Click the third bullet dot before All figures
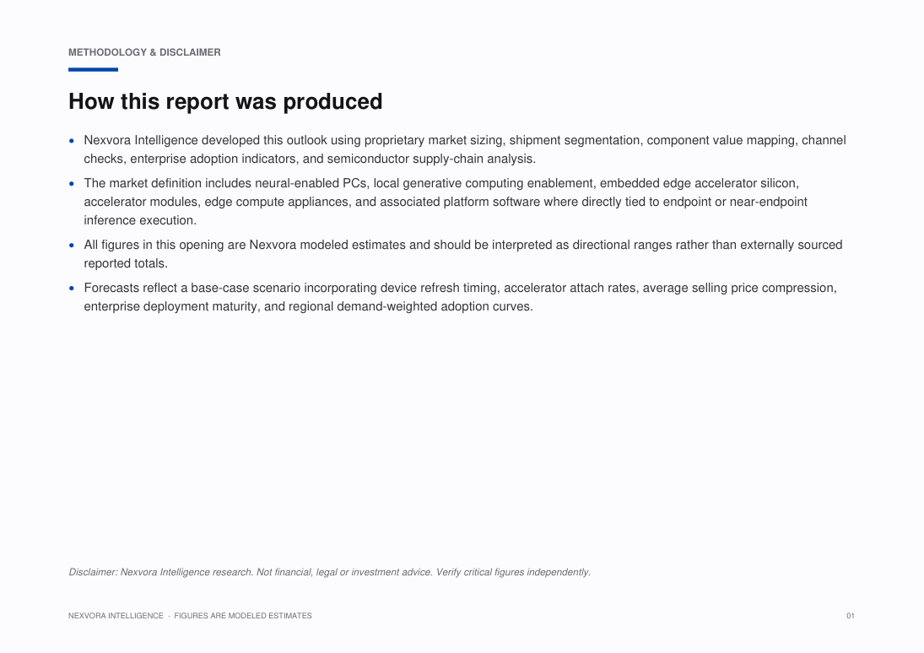Image resolution: width=924 pixels, height=653 pixels. pyautogui.click(x=72, y=246)
